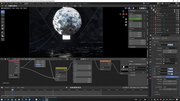This screenshot has height=101, width=180.
Task: Expand the Displace modifier panel
Action: 153,69
